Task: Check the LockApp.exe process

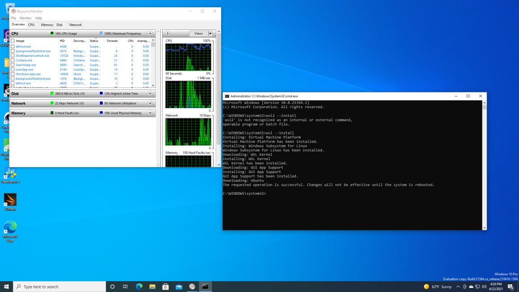Action: coord(13,69)
